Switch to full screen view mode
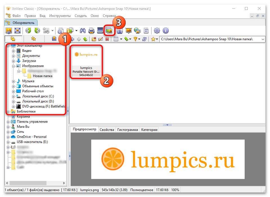270x197 pixels. (17, 31)
